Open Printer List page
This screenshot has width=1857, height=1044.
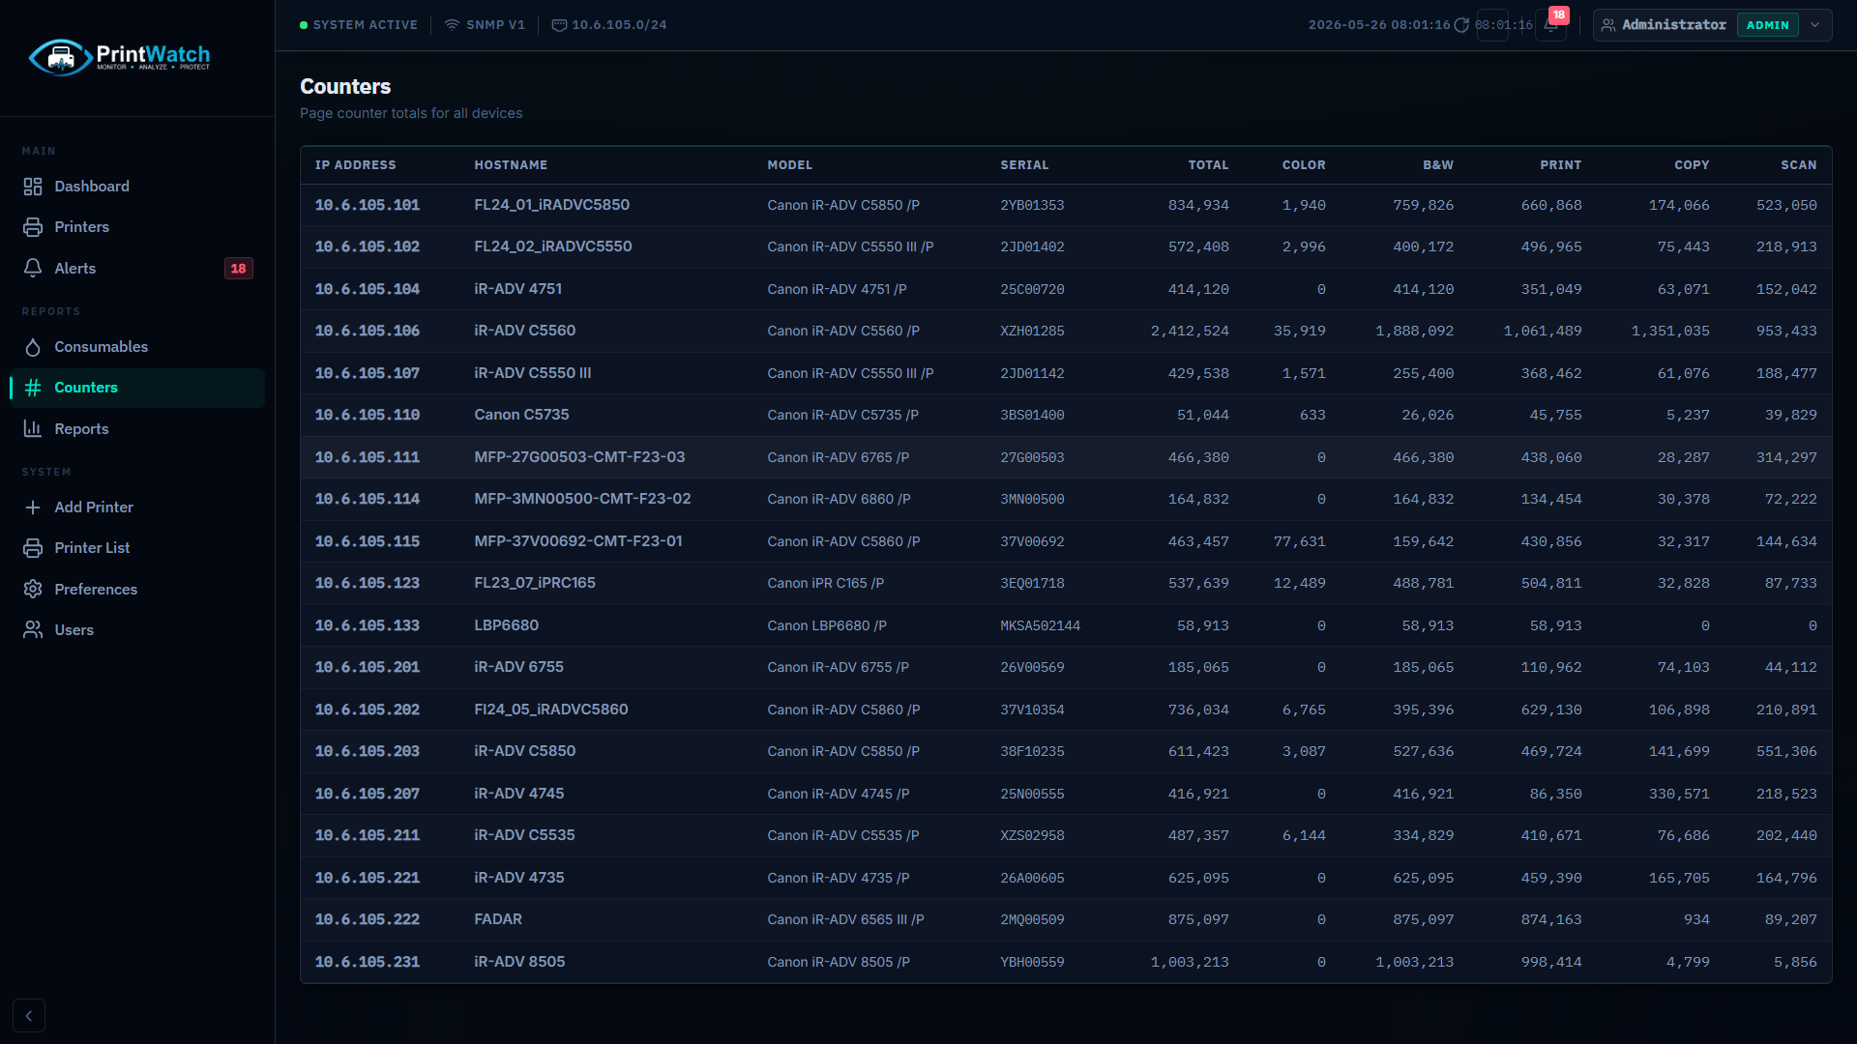[x=136, y=548]
